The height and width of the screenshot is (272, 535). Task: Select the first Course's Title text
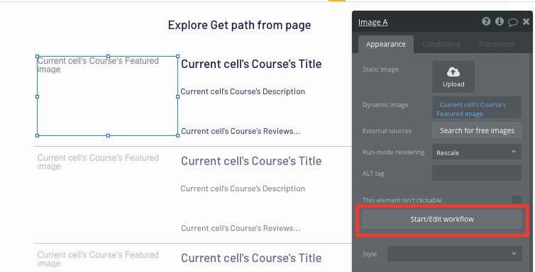coord(251,64)
